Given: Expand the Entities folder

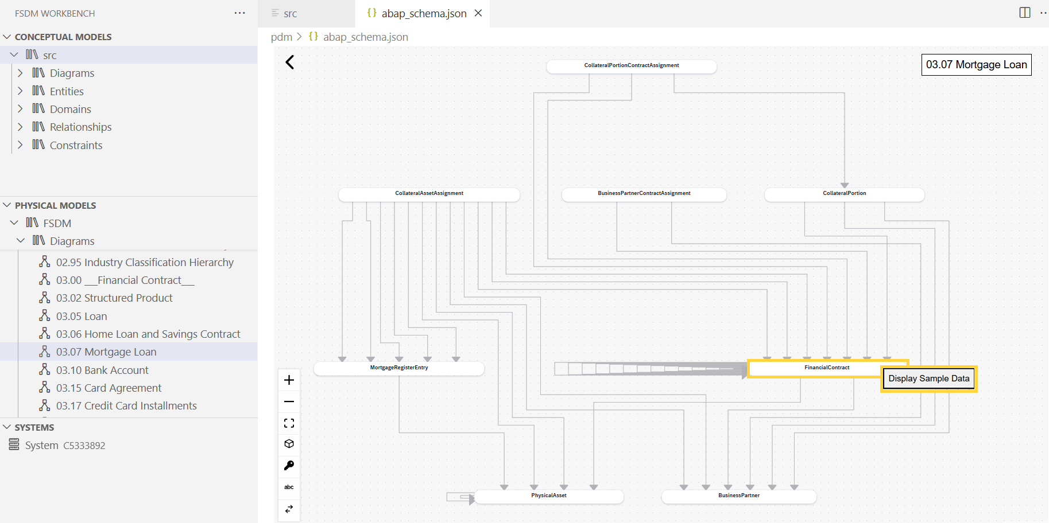Looking at the screenshot, I should tap(21, 91).
